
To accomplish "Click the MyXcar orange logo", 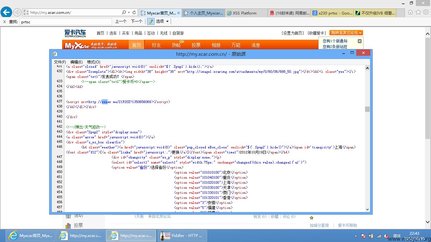I will point(91,45).
